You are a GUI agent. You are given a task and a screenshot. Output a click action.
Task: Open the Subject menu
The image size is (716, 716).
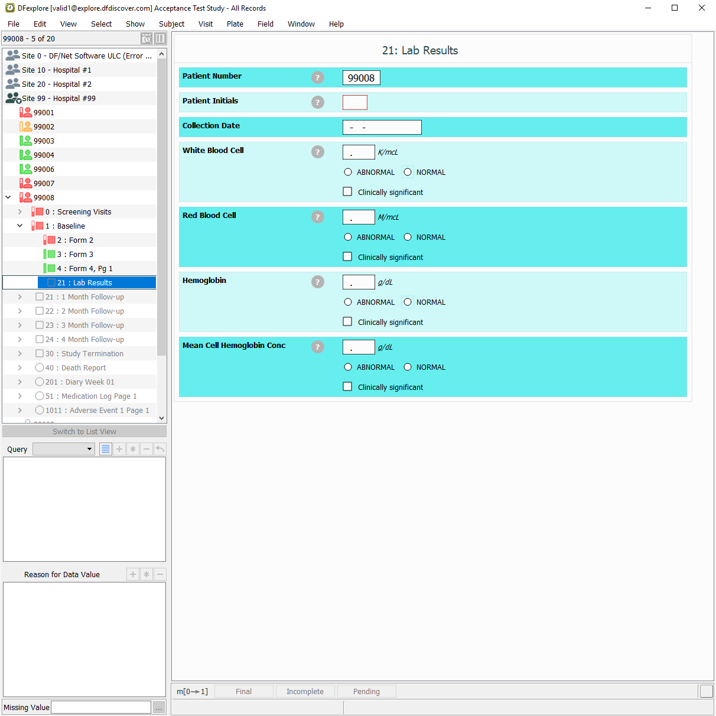point(171,24)
